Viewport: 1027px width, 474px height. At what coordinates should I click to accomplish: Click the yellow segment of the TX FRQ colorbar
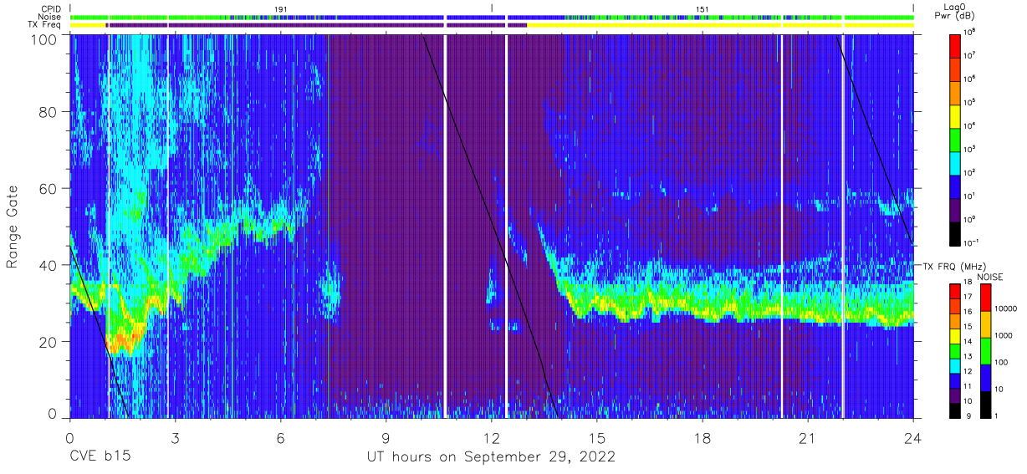(954, 335)
